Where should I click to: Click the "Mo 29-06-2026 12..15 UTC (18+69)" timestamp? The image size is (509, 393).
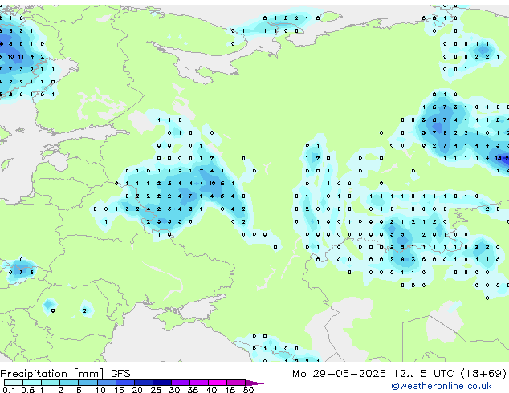tap(399, 374)
